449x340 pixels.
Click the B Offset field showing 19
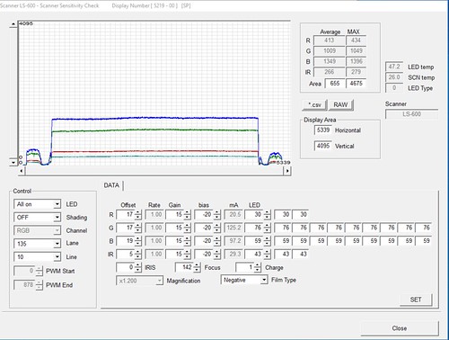[x=126, y=241]
